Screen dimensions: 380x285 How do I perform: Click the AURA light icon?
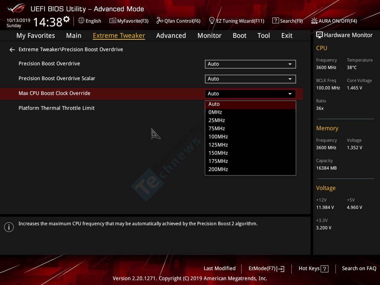(x=314, y=21)
